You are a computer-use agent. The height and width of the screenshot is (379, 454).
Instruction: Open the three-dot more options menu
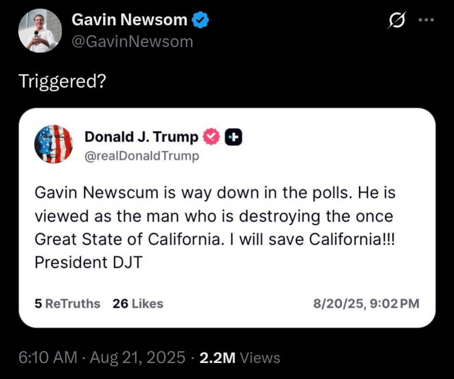click(426, 20)
